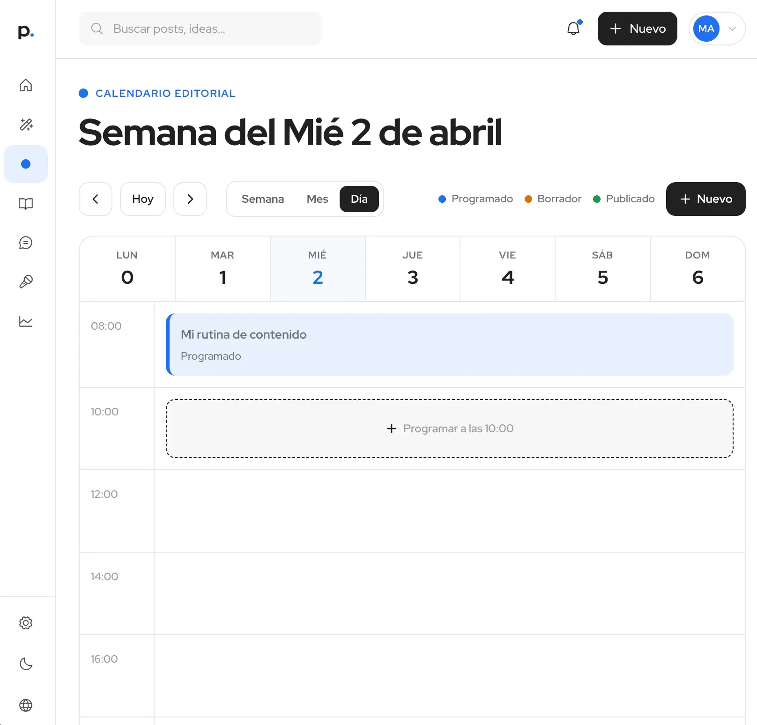Click the 14:00 time label
757x725 pixels.
(104, 577)
